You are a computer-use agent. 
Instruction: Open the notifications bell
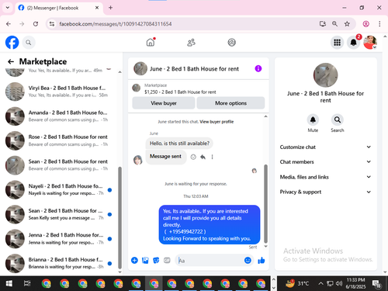pos(354,43)
